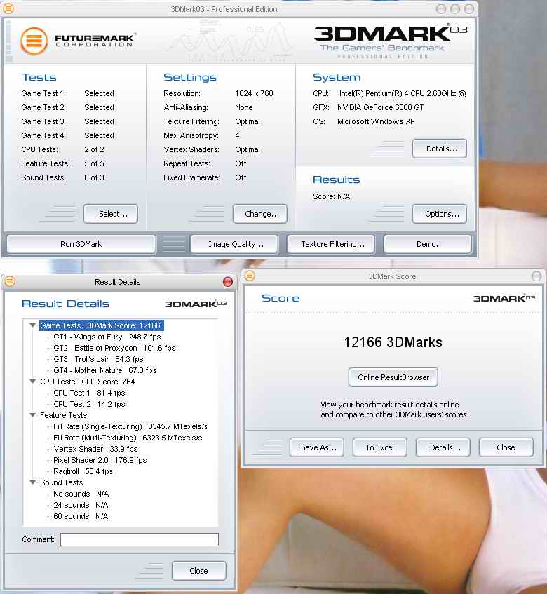Select Ragtroll 56.4 fps row
This screenshot has height=594, width=547.
(83, 471)
